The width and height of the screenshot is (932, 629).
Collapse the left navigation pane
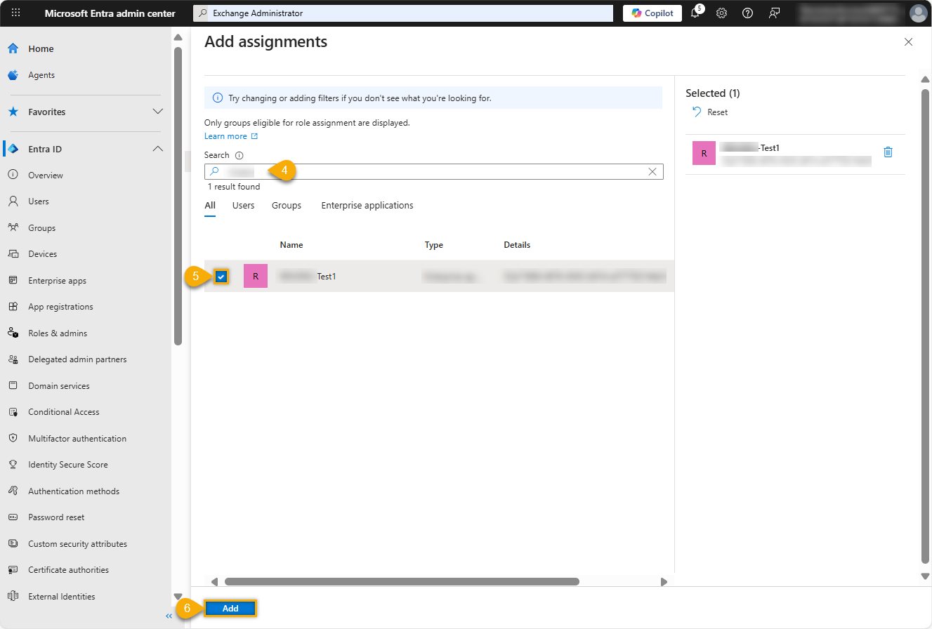point(169,616)
